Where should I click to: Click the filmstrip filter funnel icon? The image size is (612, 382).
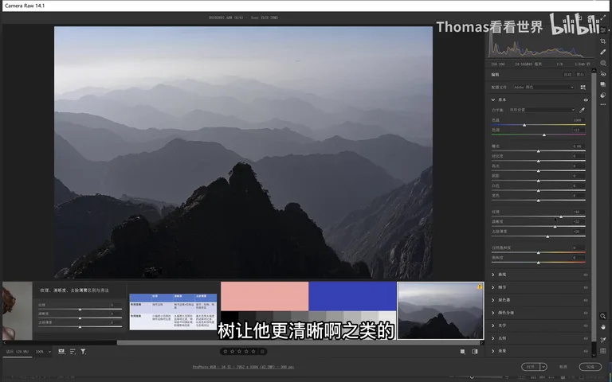tap(83, 352)
